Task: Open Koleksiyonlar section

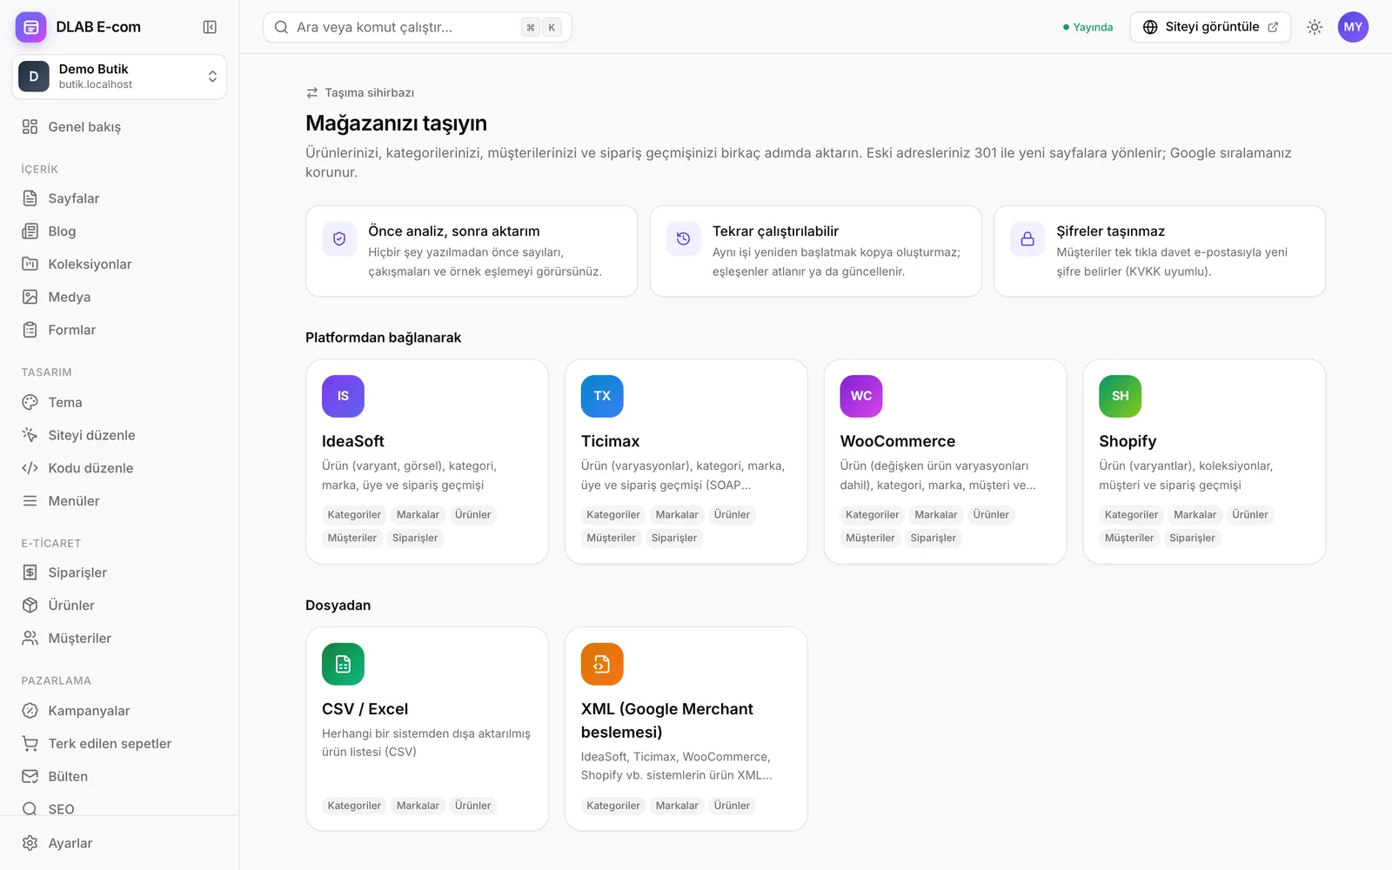Action: click(x=119, y=264)
